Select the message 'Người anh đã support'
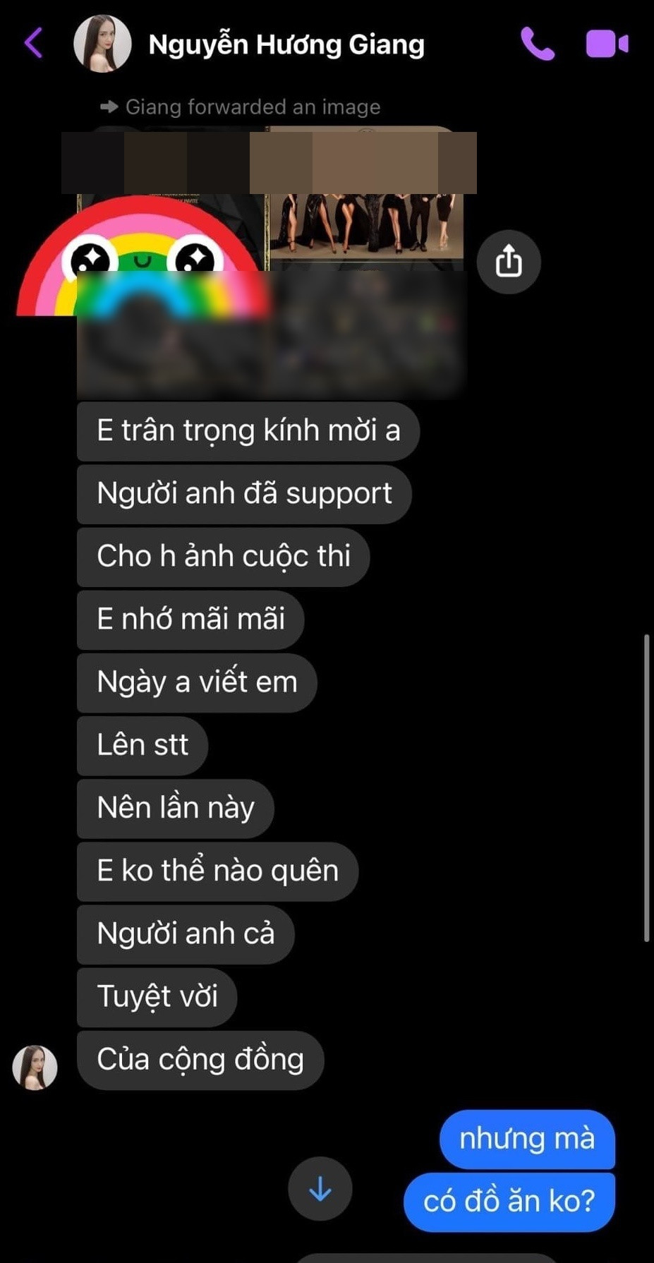The width and height of the screenshot is (654, 1263). [244, 494]
